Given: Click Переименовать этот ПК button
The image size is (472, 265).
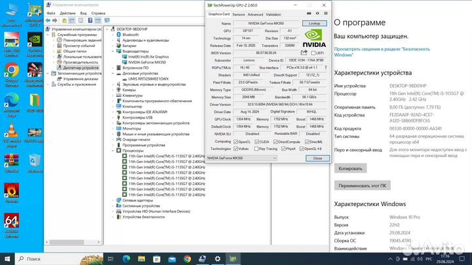Looking at the screenshot, I should (362, 186).
